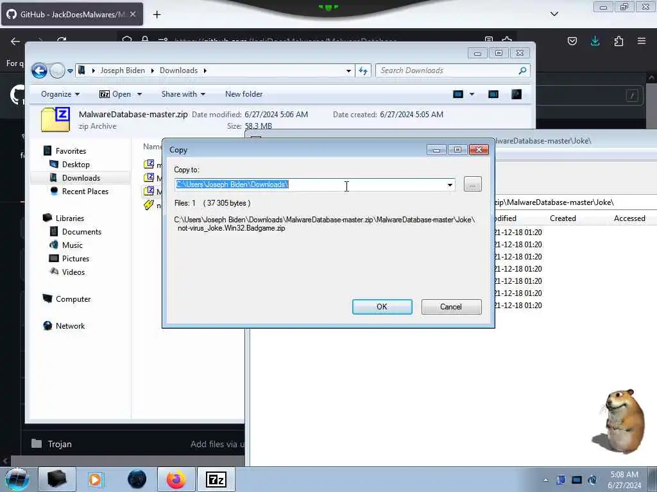657x492 pixels.
Task: Click Joseph Biden in the breadcrumb path
Action: (123, 70)
